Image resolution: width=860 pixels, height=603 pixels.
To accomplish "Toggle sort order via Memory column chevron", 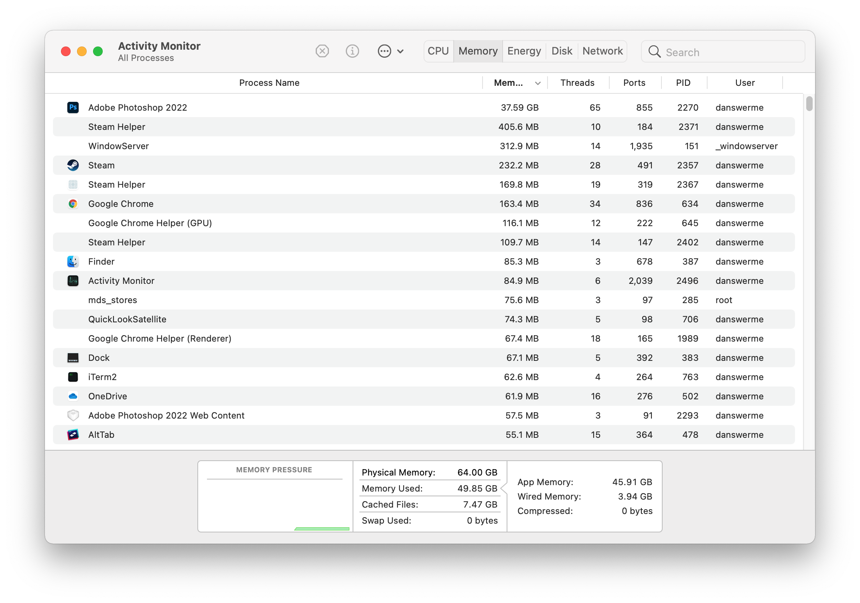I will coord(537,83).
